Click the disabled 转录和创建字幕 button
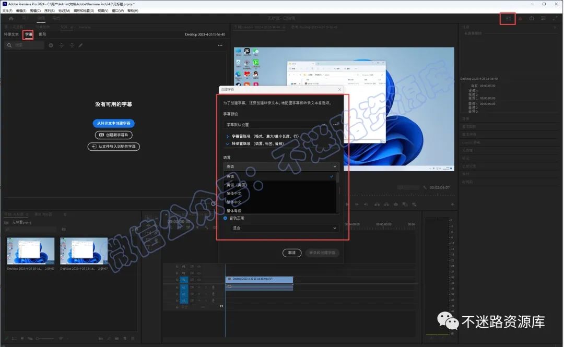The image size is (564, 347). tap(322, 253)
